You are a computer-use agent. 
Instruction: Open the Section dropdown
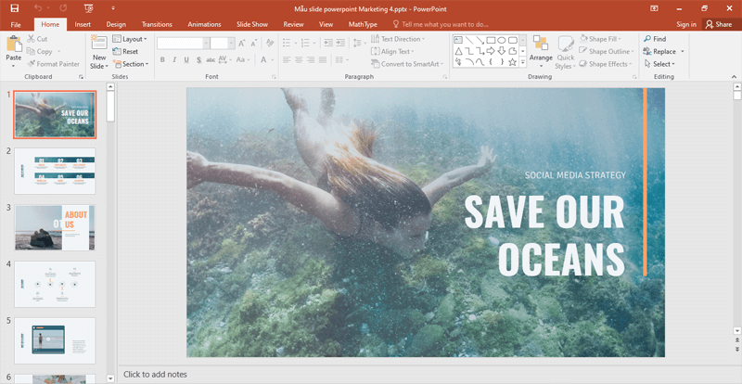[131, 64]
